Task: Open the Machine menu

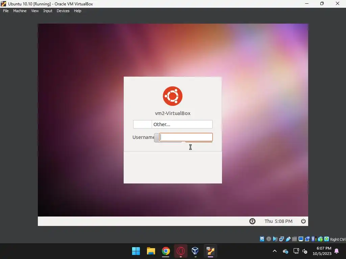Action: pyautogui.click(x=20, y=11)
